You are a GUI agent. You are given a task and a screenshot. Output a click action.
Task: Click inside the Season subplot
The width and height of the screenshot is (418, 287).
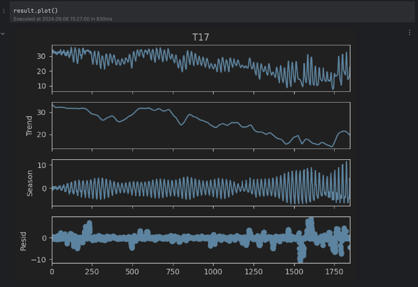click(201, 183)
